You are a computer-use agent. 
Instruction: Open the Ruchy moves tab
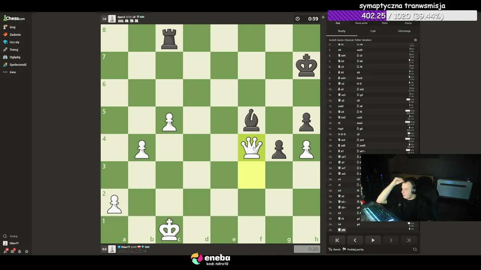point(342,31)
